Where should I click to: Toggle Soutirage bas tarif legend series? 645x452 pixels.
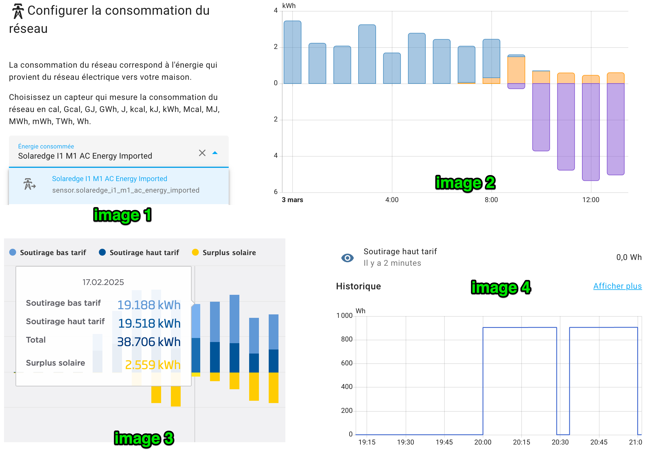point(53,253)
